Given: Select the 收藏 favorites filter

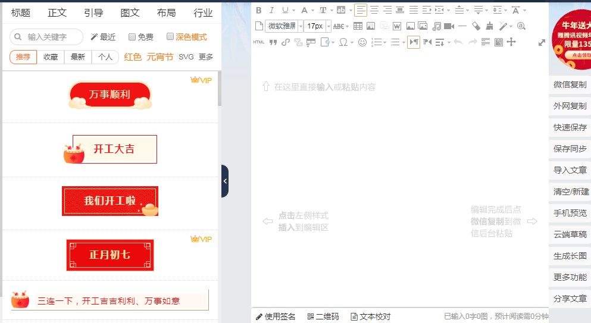Looking at the screenshot, I should [51, 57].
